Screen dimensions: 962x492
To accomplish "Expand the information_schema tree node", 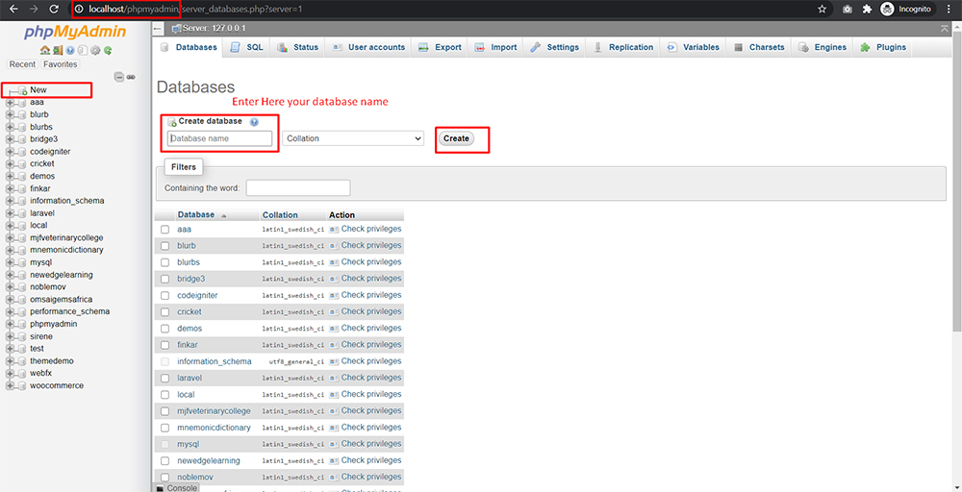I will [10, 200].
